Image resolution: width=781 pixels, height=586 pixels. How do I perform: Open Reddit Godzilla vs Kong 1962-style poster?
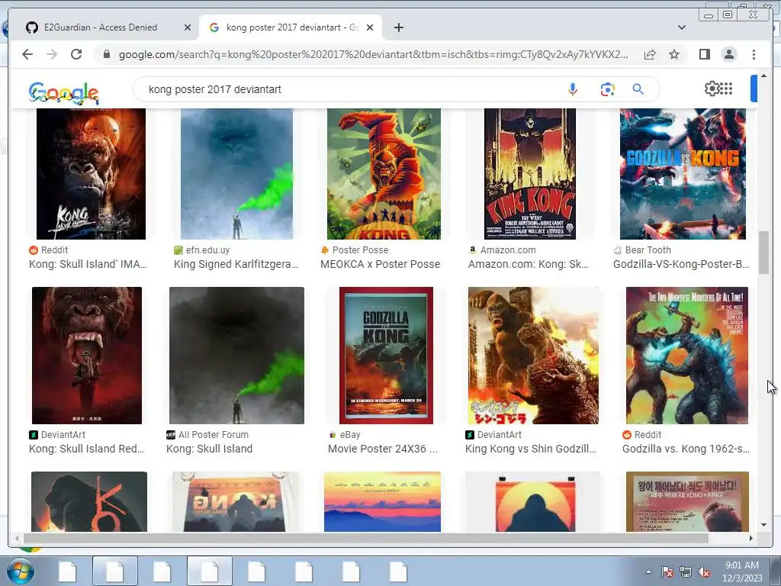687,356
